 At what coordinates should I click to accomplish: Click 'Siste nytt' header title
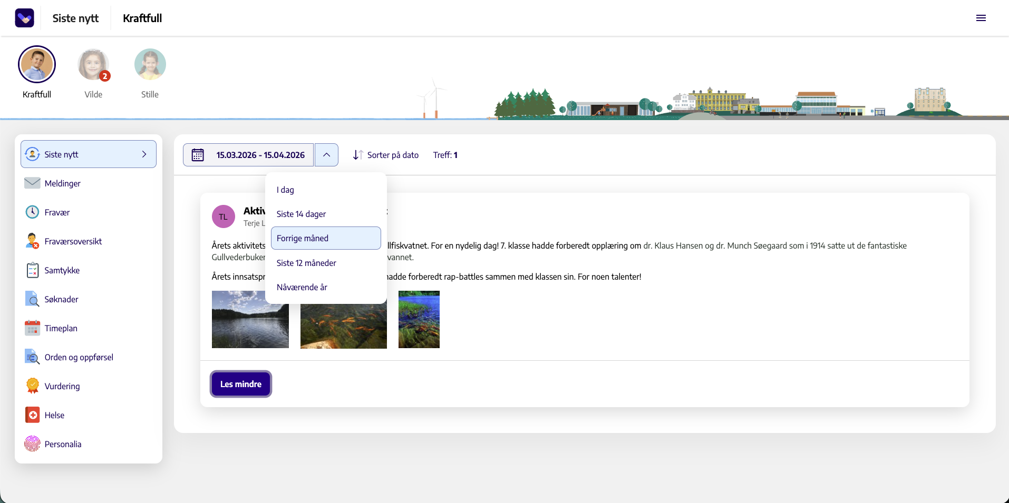75,18
